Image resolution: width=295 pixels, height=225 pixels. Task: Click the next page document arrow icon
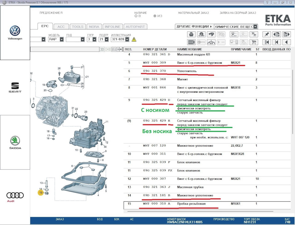(x=286, y=34)
